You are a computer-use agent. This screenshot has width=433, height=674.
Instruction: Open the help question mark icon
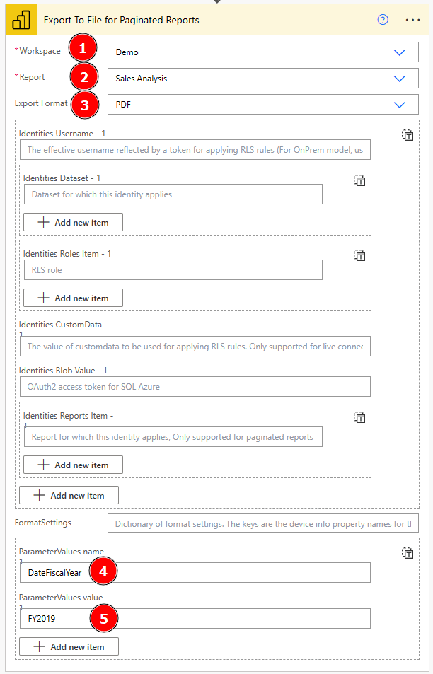tap(383, 20)
